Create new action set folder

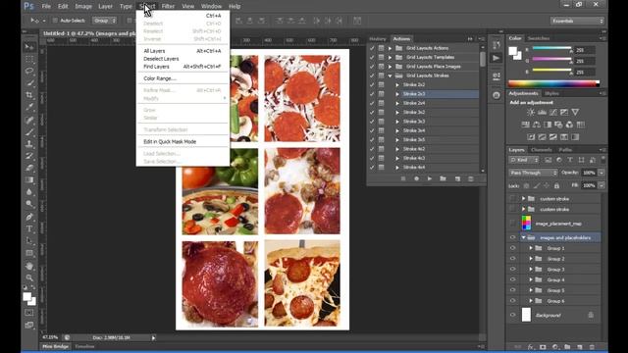point(443,178)
